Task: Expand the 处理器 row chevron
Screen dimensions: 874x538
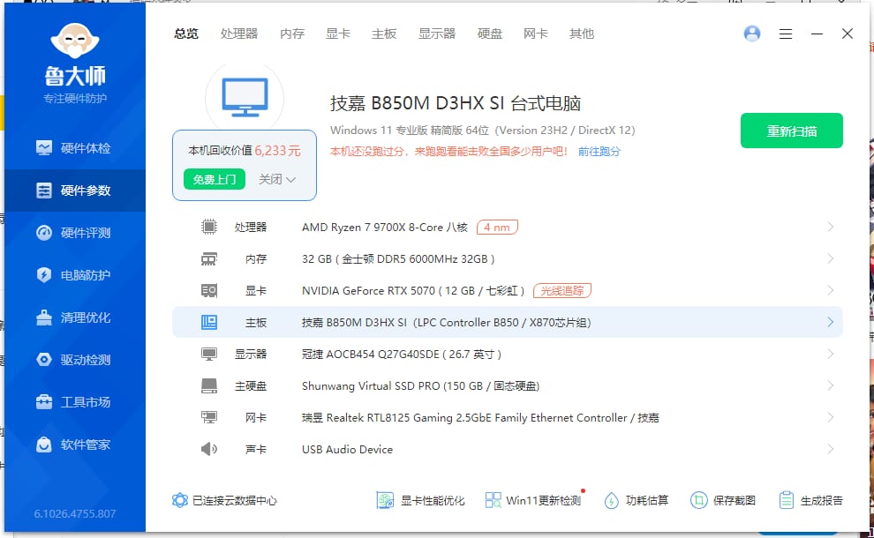Action: [831, 227]
